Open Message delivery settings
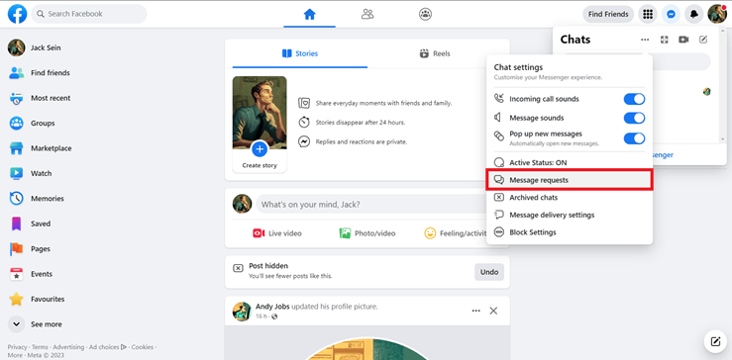Screen dimensions: 732x360 [x=570, y=215]
